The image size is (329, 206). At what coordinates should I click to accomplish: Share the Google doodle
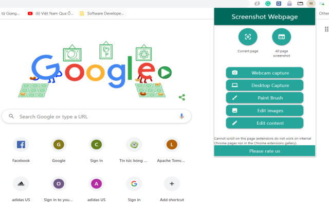(182, 97)
